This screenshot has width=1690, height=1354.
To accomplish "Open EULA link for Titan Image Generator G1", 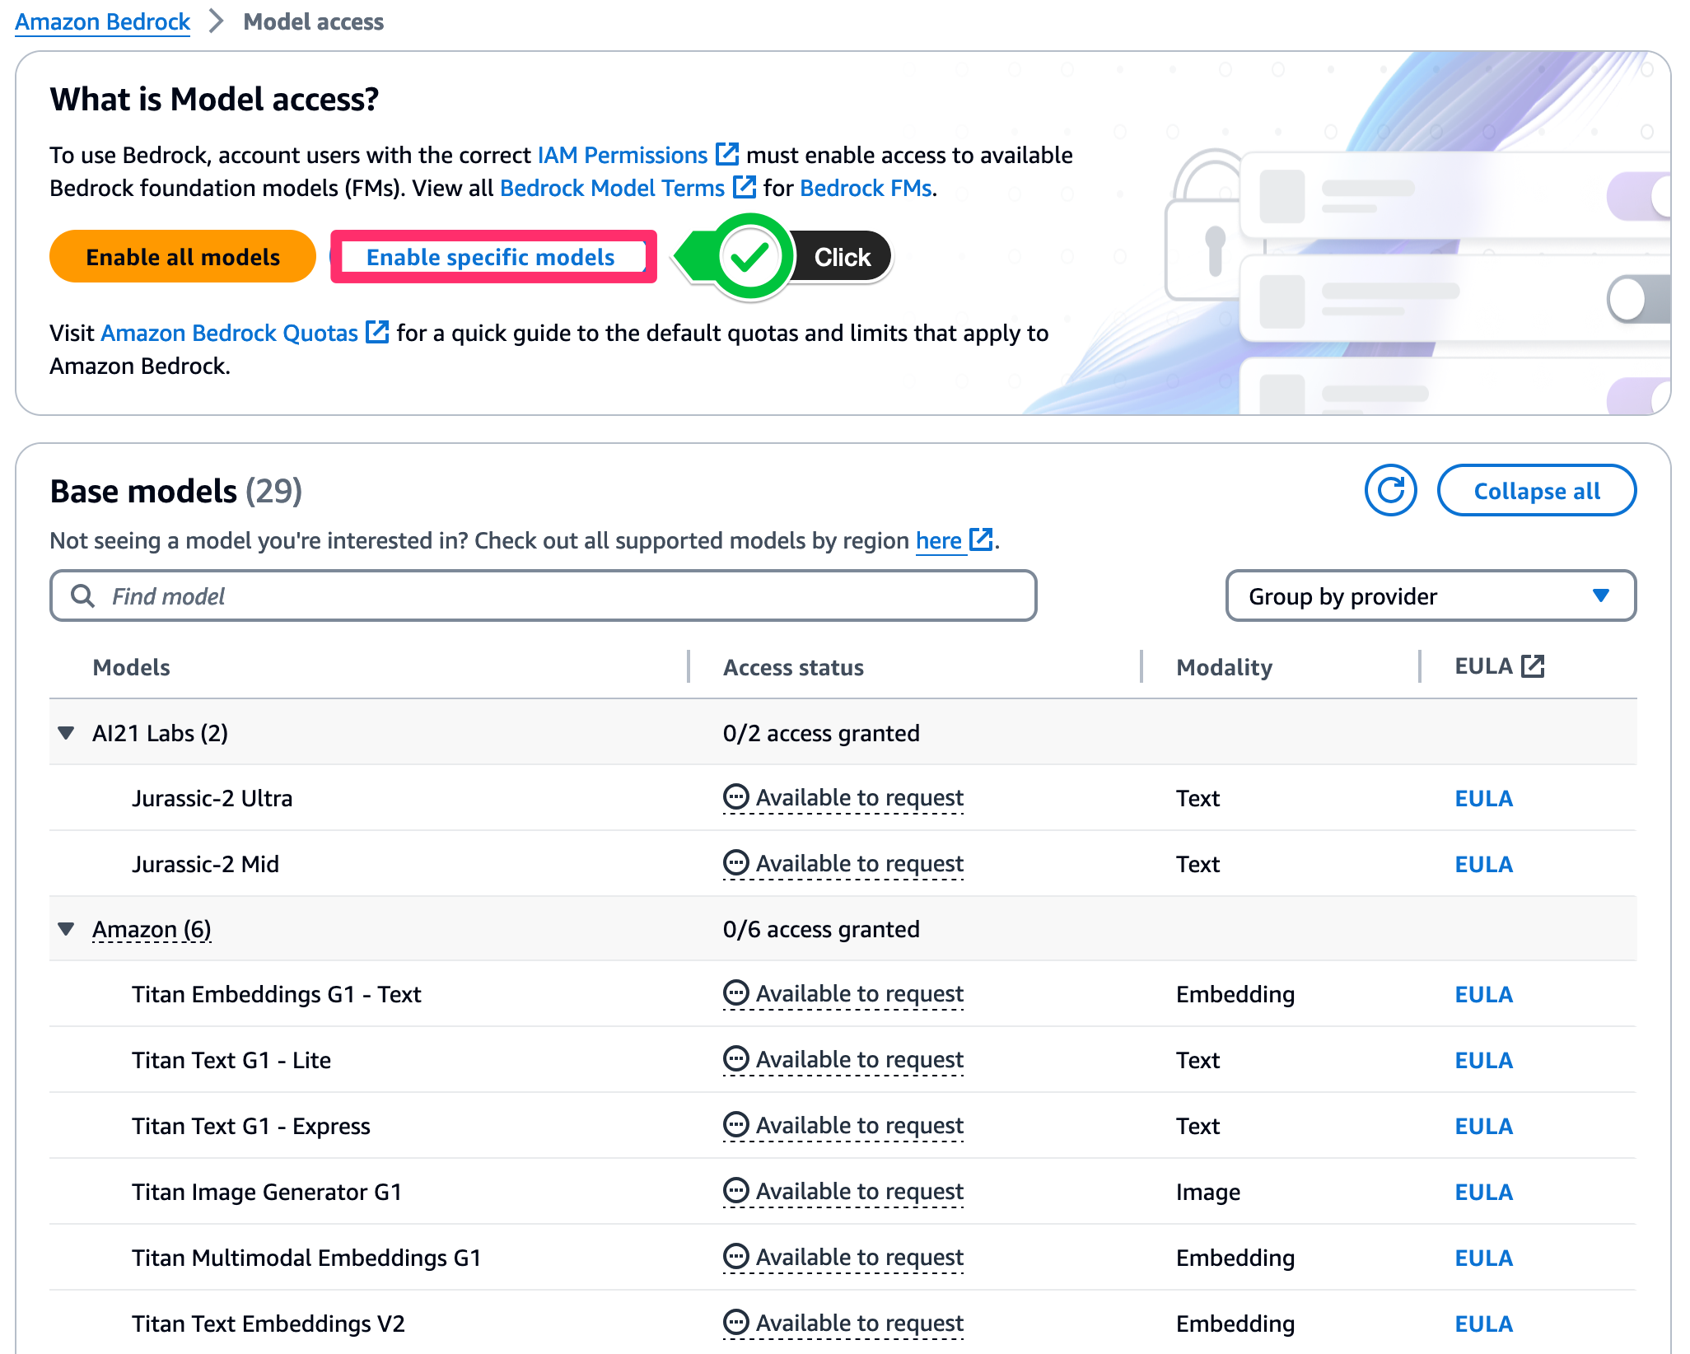I will tap(1483, 1191).
